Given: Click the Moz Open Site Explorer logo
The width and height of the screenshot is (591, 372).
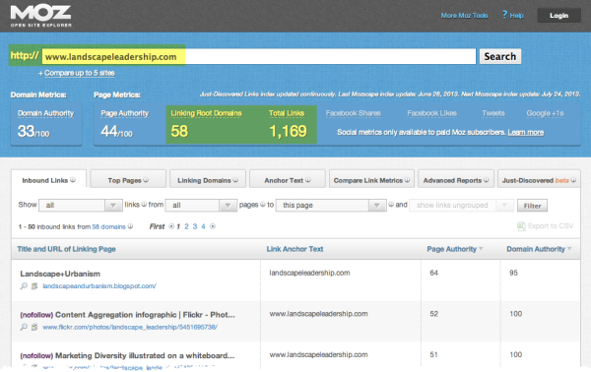Looking at the screenshot, I should click(40, 16).
